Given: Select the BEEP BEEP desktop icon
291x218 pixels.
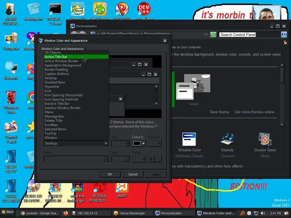Looking at the screenshot, I should (x=11, y=161).
